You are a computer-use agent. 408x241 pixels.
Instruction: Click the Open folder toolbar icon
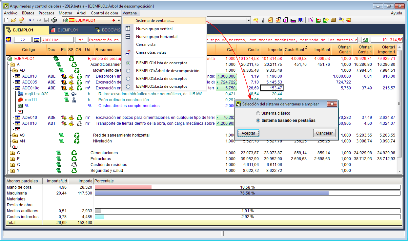13,20
